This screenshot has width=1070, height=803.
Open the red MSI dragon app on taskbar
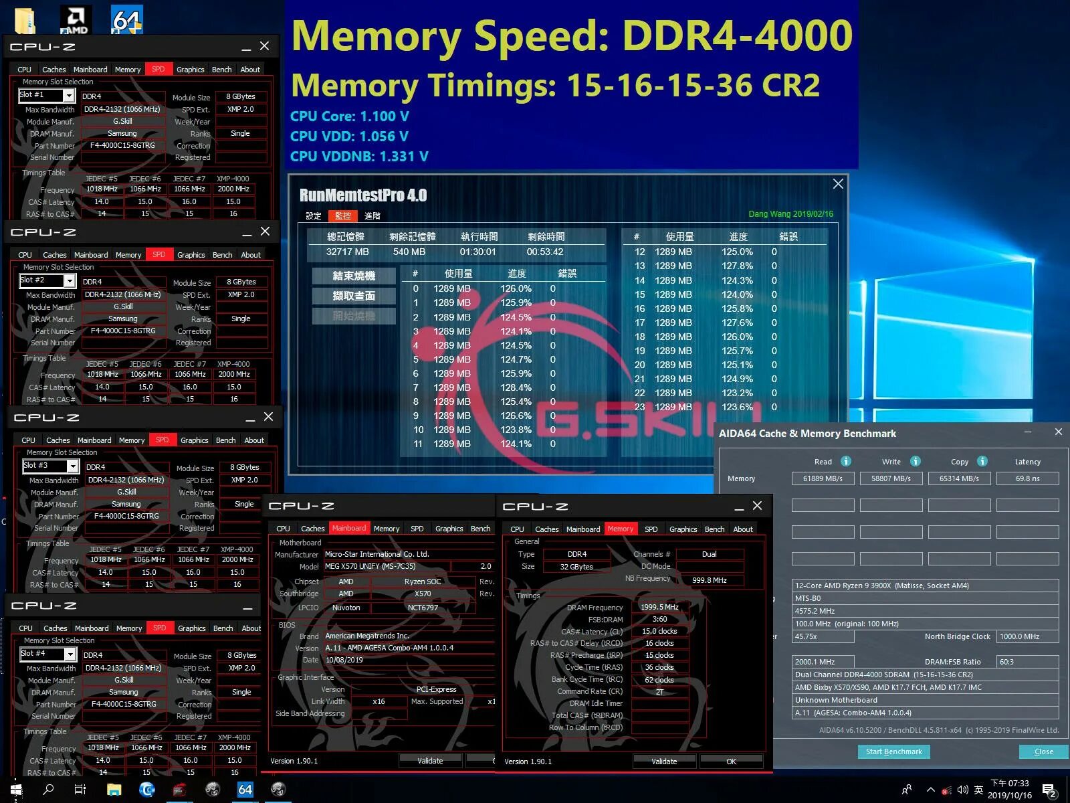[x=179, y=790]
